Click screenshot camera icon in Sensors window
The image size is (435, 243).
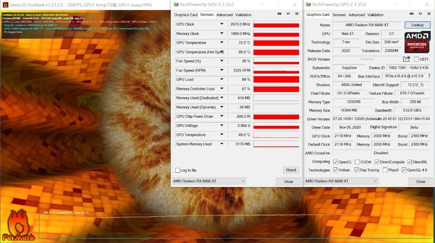(279, 14)
